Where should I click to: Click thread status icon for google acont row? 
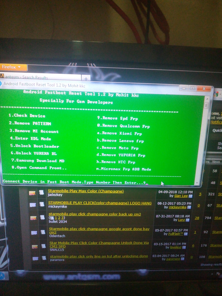[x=34, y=233]
